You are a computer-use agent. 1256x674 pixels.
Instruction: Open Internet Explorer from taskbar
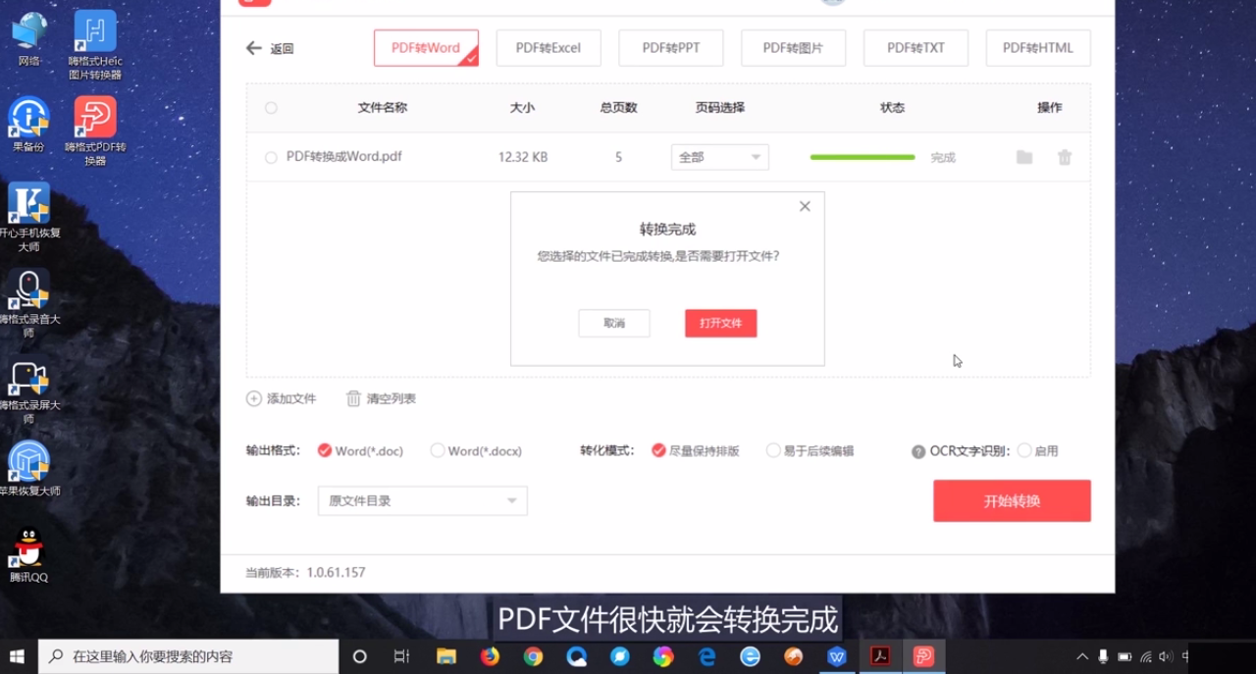pos(751,656)
